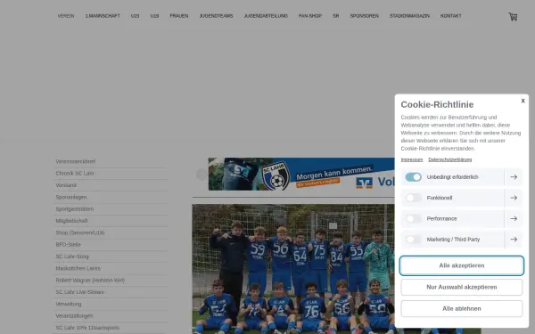535x334 pixels.
Task: Open the SPONSOREN menu item
Action: pyautogui.click(x=365, y=16)
